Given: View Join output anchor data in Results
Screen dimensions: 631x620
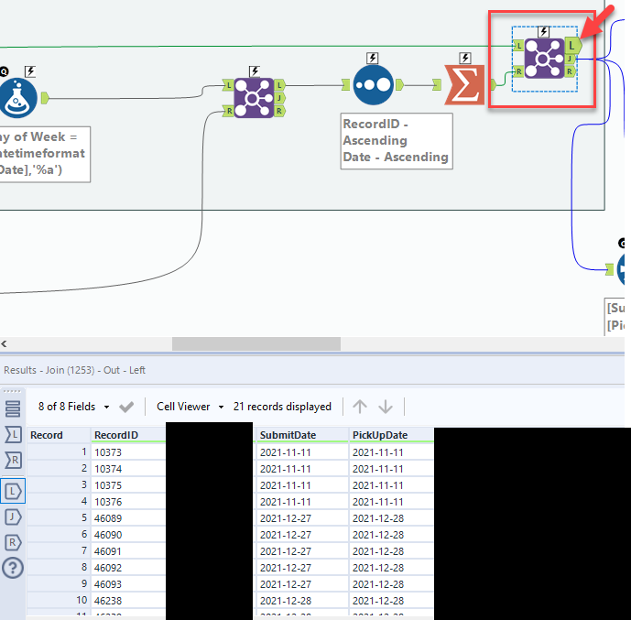Looking at the screenshot, I should (13, 517).
